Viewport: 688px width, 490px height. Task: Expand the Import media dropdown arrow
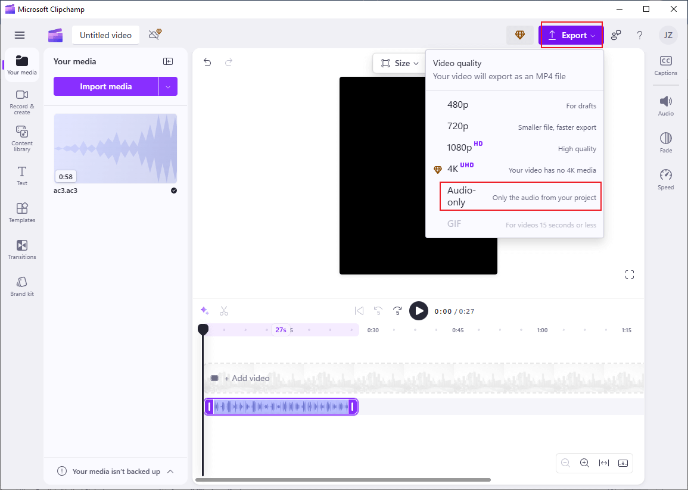(x=168, y=86)
